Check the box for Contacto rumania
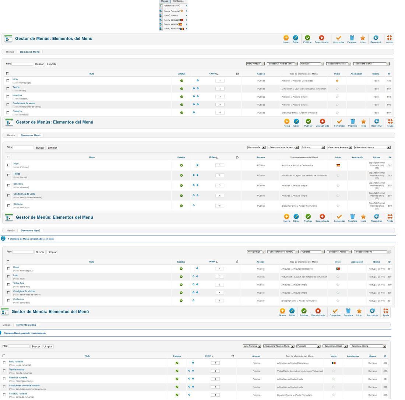Viewport: 405px width, 400px height. [4, 395]
